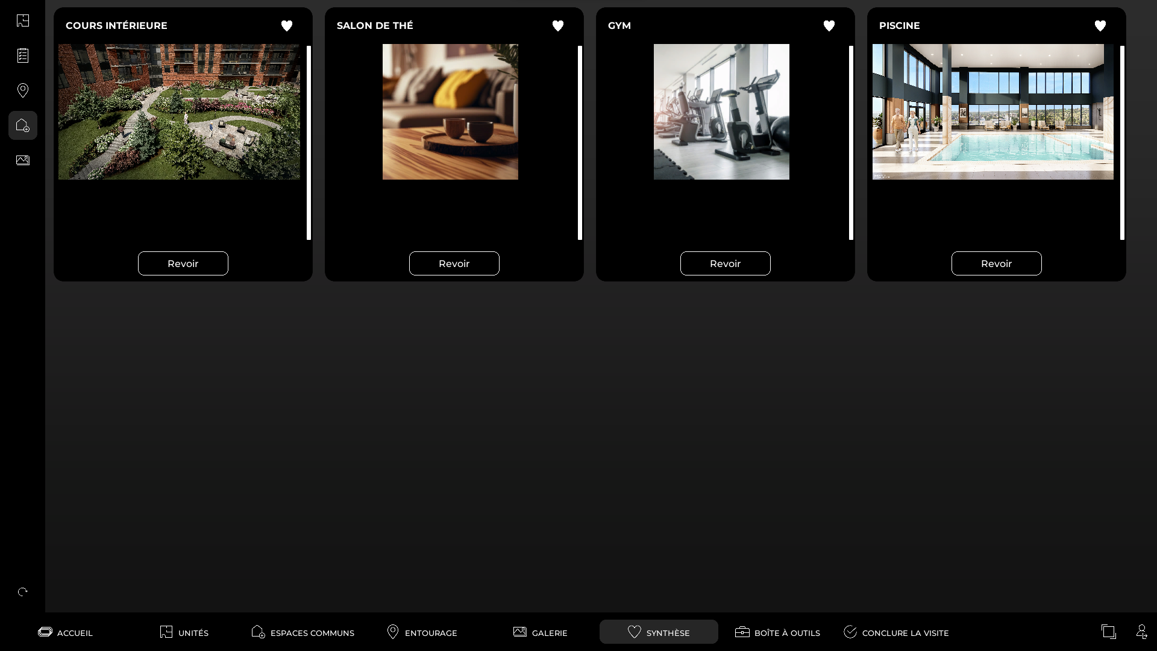Open the gallery image icon in sidebar
This screenshot has height=651, width=1157.
(x=23, y=160)
